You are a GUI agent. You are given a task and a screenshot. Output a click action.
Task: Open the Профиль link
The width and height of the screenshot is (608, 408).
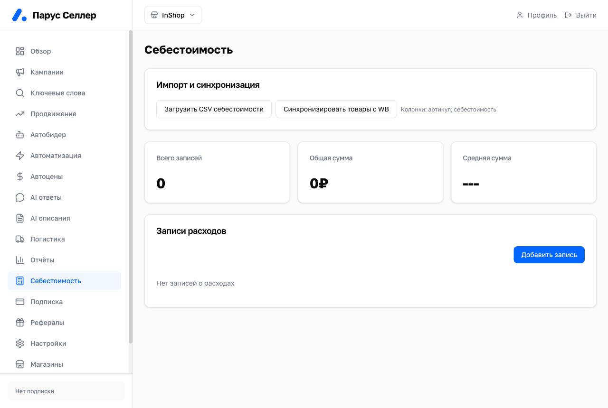coord(537,15)
